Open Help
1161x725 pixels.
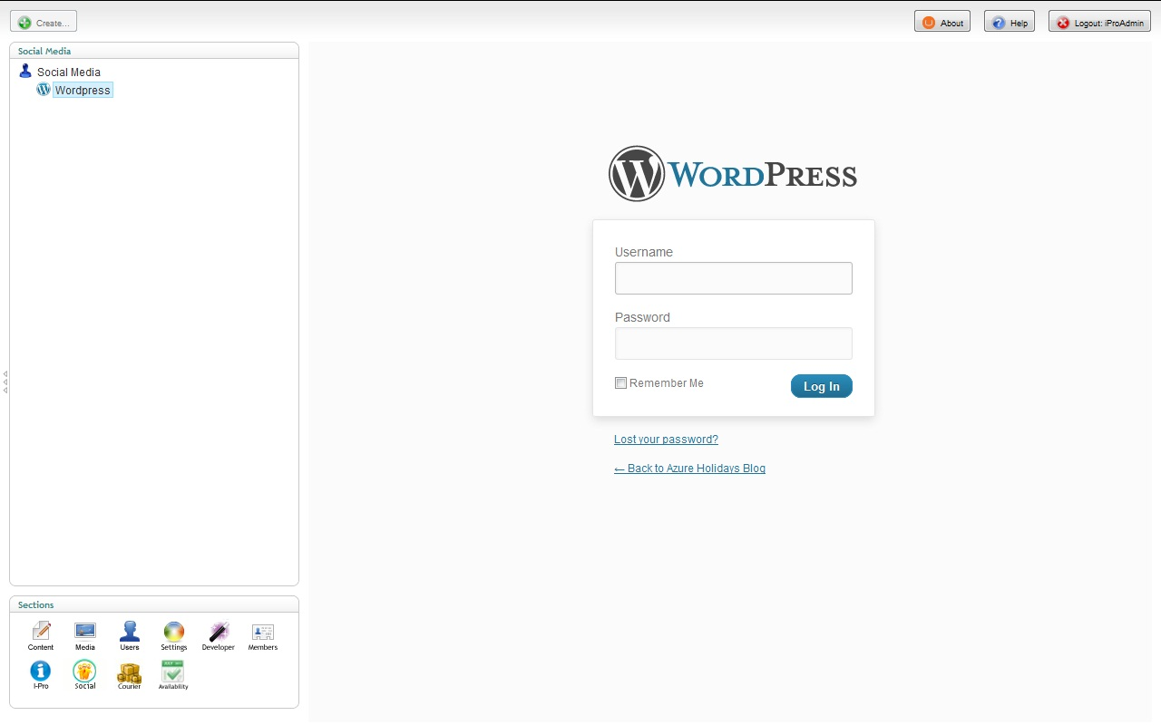[x=1010, y=22]
